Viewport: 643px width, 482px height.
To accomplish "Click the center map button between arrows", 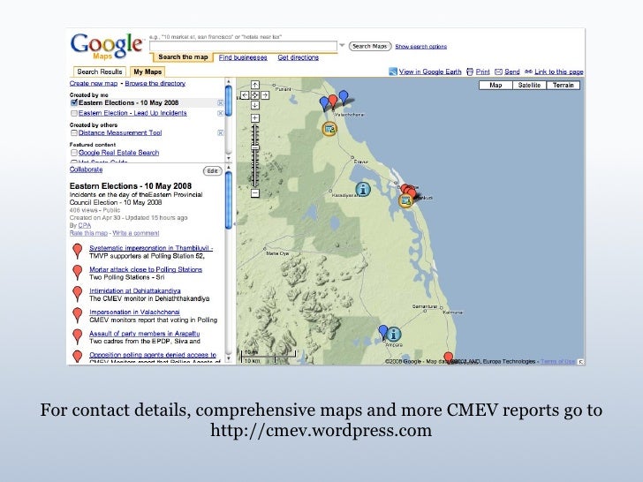I will [x=255, y=95].
